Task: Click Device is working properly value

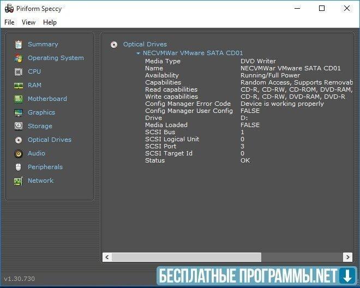Action: click(x=282, y=104)
